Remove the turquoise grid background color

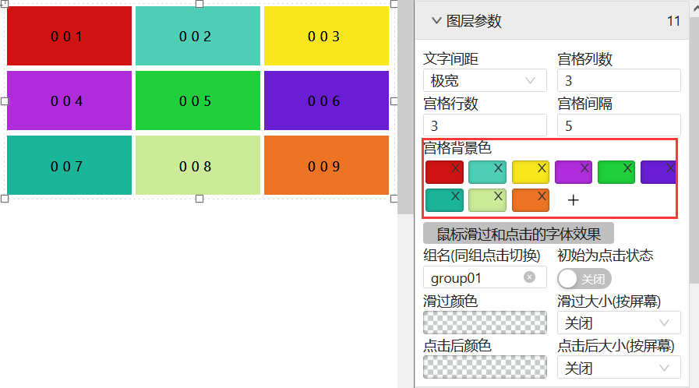(498, 168)
